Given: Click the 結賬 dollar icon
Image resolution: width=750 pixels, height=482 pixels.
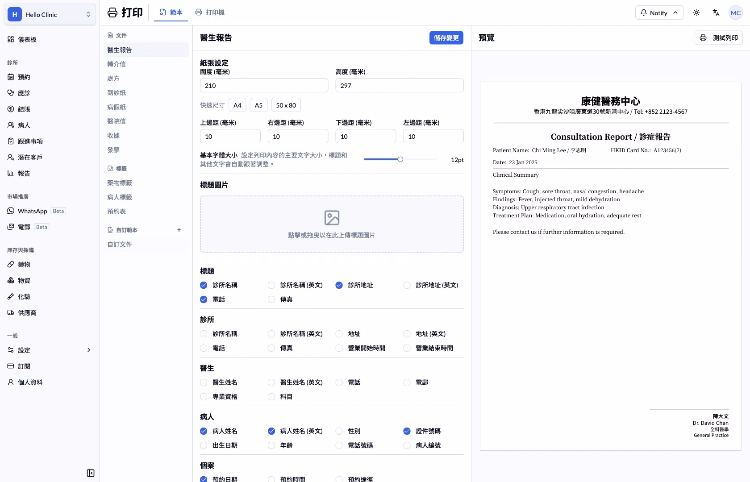Looking at the screenshot, I should pos(11,109).
